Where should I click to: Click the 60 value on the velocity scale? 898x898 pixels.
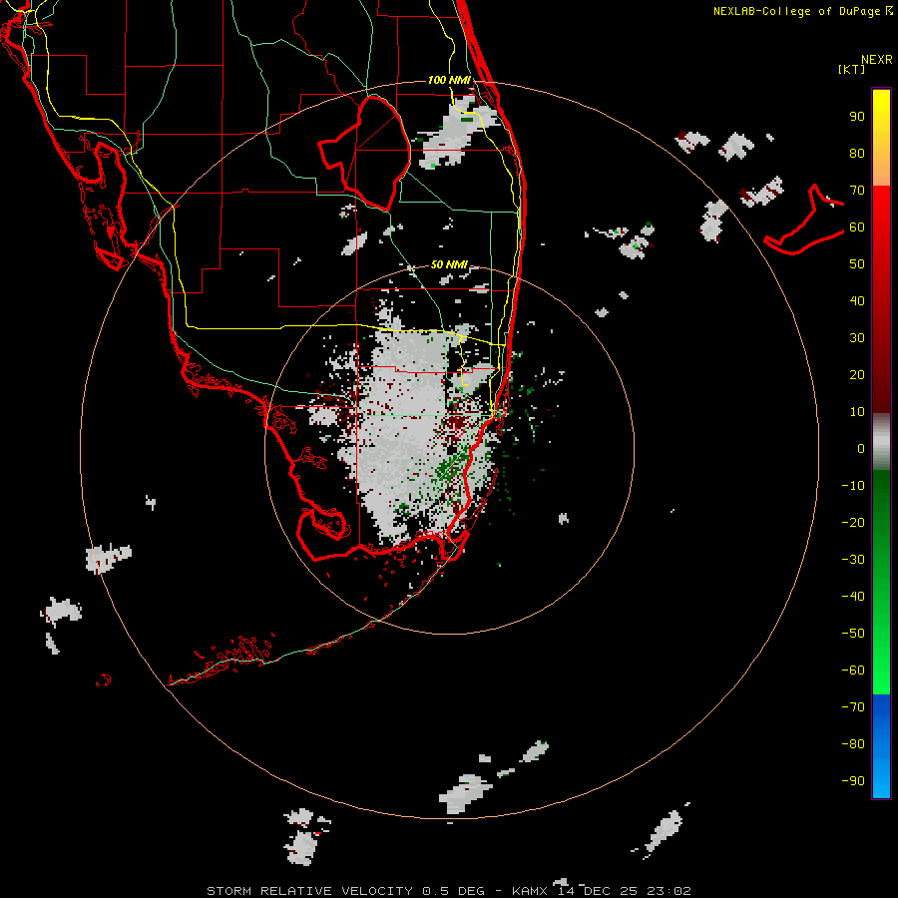857,227
